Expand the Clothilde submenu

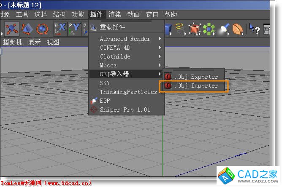point(127,56)
